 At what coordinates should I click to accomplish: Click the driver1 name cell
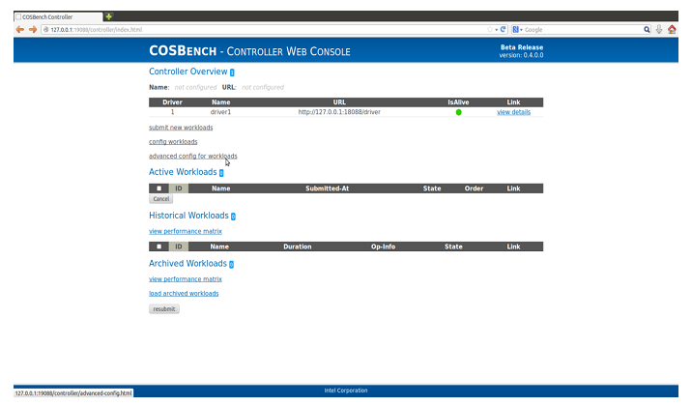(x=220, y=112)
